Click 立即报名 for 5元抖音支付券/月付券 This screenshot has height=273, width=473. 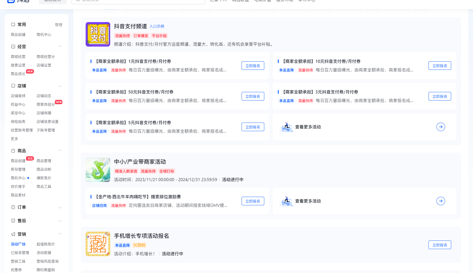[253, 127]
